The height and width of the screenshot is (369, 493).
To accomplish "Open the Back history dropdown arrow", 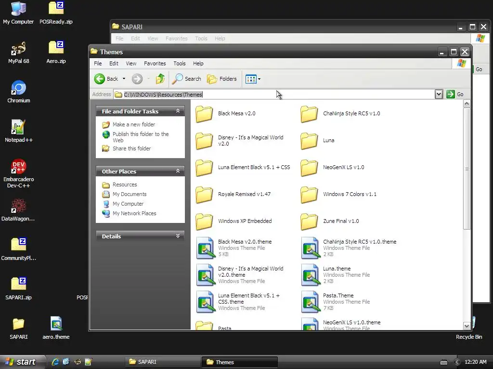I will click(124, 79).
